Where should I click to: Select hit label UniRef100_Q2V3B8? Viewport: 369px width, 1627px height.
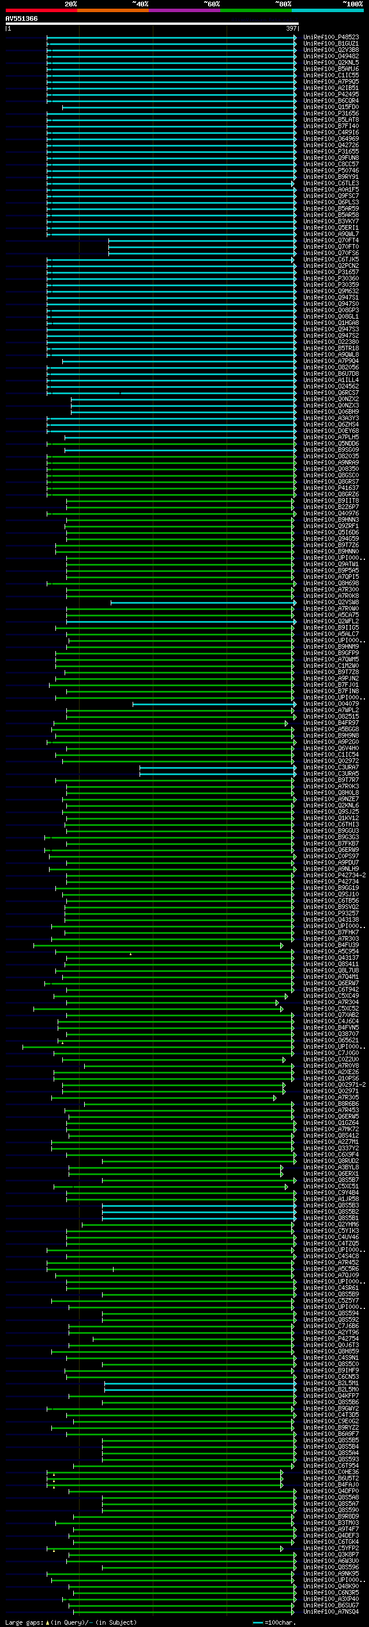click(330, 50)
